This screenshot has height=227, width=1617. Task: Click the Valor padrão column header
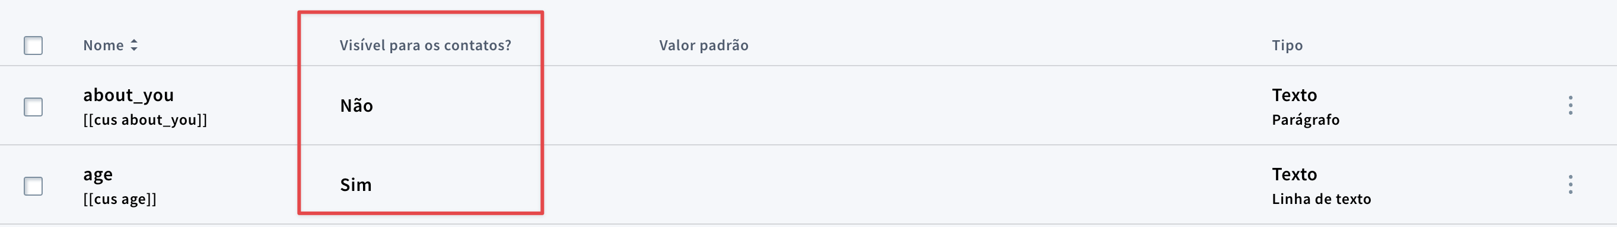704,45
